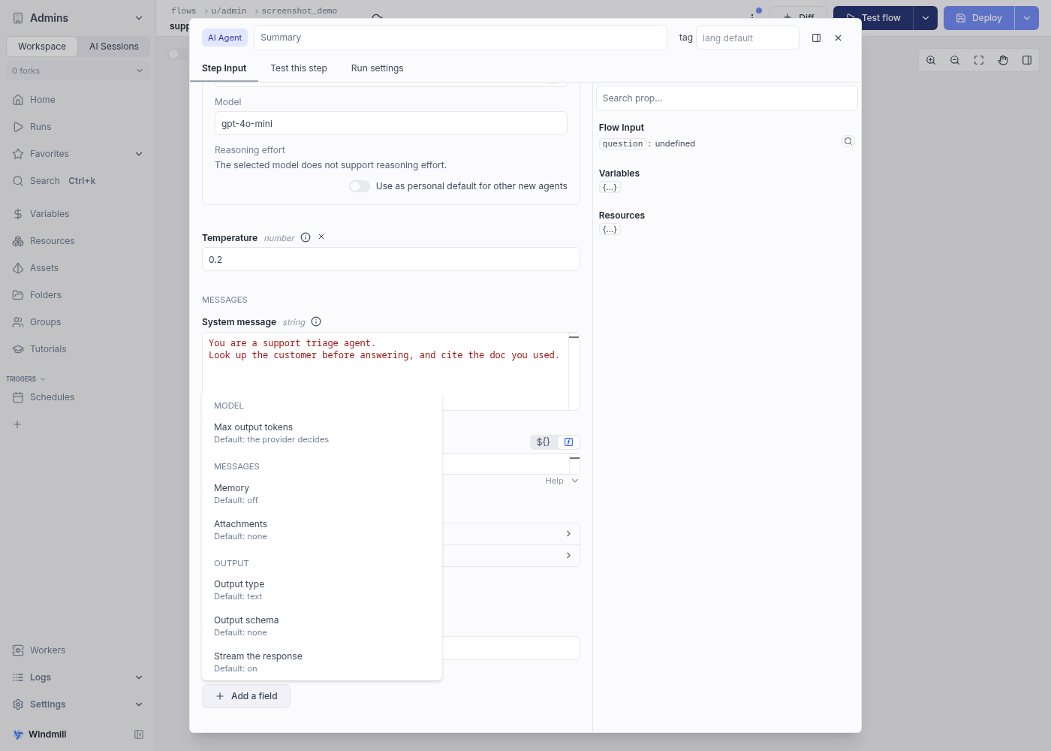Expand the Help section

[562, 481]
